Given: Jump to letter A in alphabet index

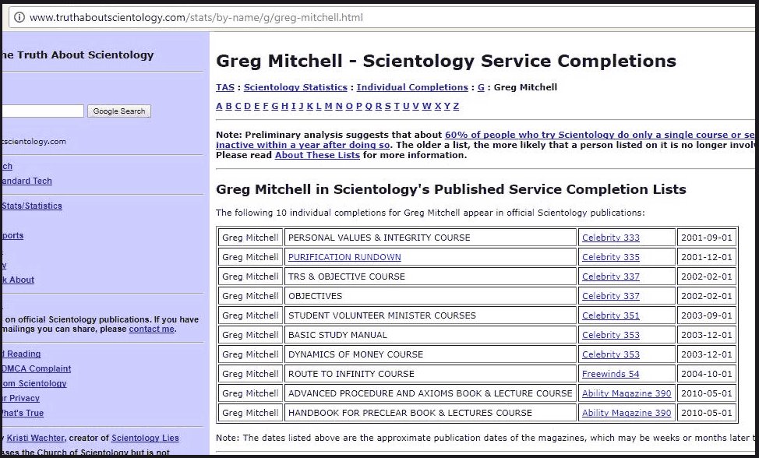Looking at the screenshot, I should [x=219, y=107].
